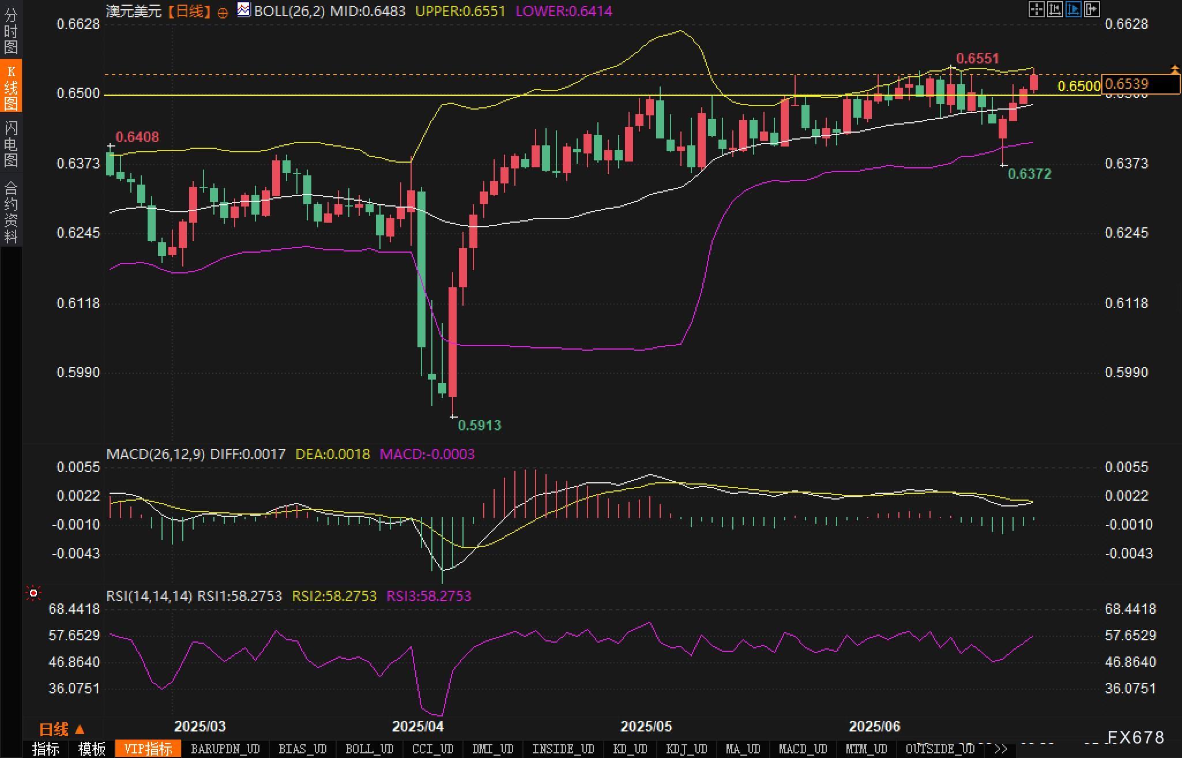1182x758 pixels.
Task: Select the K线图 sidebar tab
Action: pyautogui.click(x=11, y=87)
